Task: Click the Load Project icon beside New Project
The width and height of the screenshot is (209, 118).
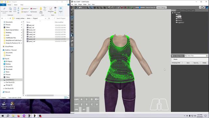Action: click(x=76, y=8)
